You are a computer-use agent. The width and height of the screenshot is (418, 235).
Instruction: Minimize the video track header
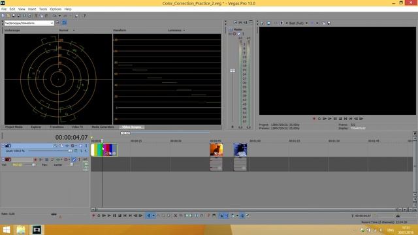[x=3, y=146]
